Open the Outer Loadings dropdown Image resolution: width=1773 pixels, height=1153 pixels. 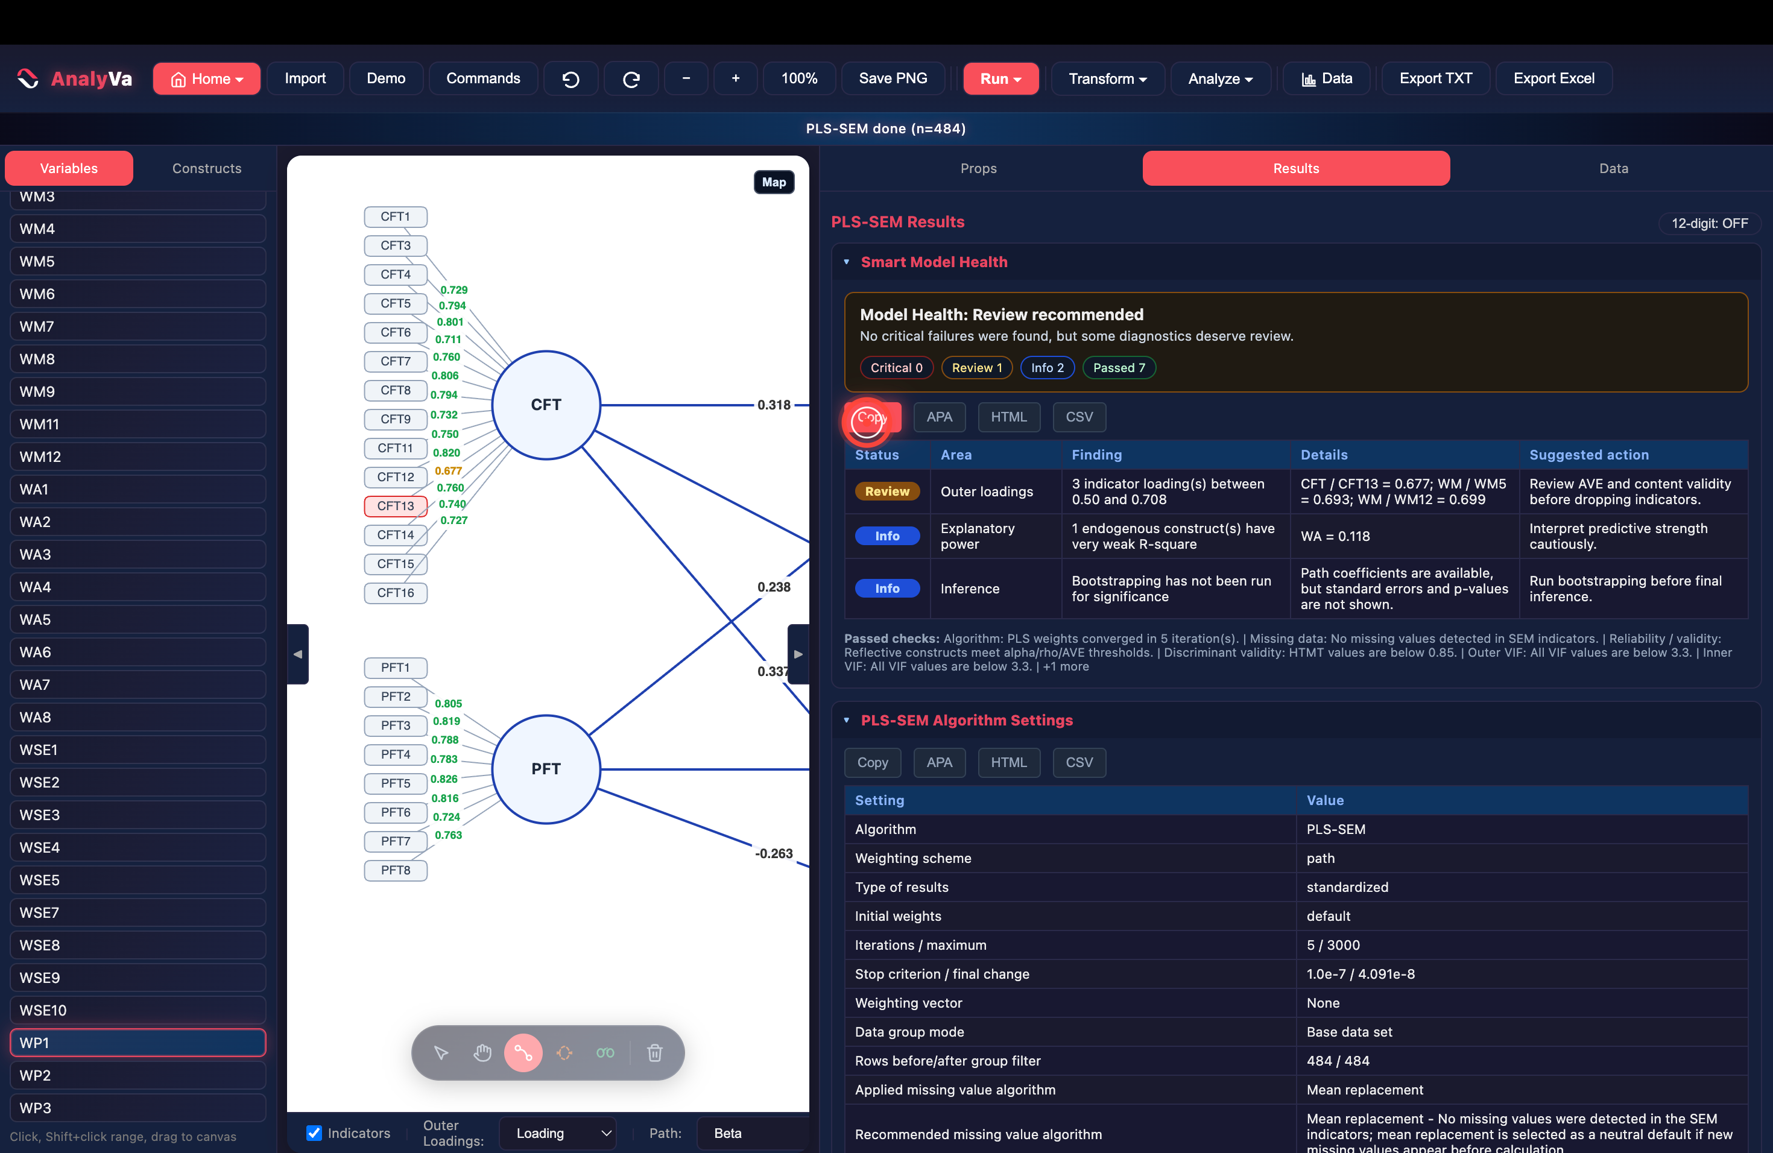pyautogui.click(x=557, y=1133)
